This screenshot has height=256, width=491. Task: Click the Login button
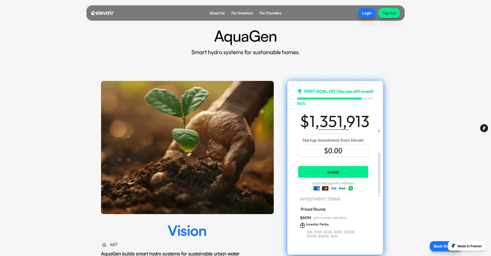point(367,13)
